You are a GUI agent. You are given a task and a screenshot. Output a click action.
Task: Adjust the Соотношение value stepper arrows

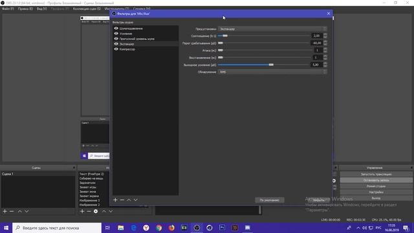click(325, 36)
